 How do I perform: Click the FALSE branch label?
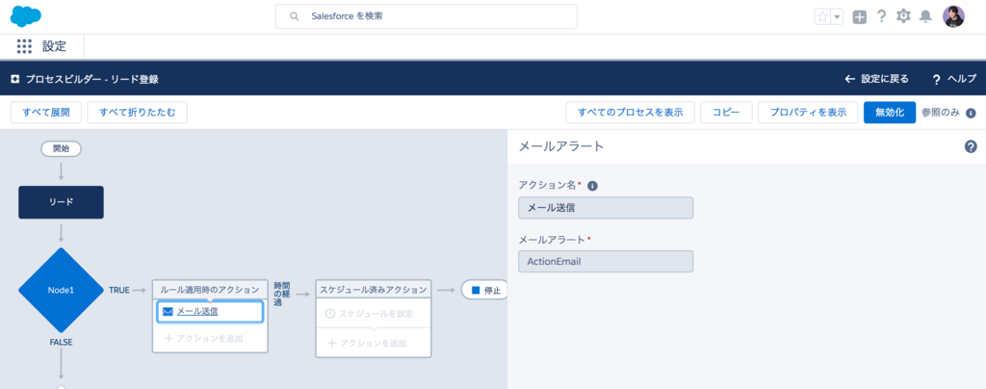coord(61,343)
